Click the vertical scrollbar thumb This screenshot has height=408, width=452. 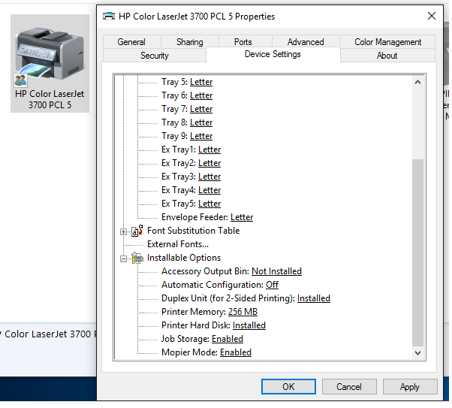coord(417,252)
